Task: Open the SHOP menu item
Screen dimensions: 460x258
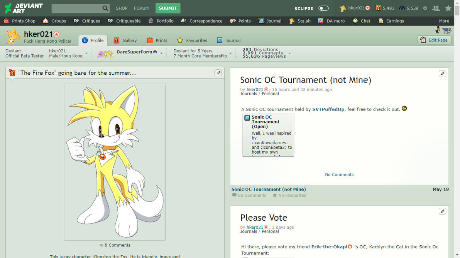Action: pos(122,8)
